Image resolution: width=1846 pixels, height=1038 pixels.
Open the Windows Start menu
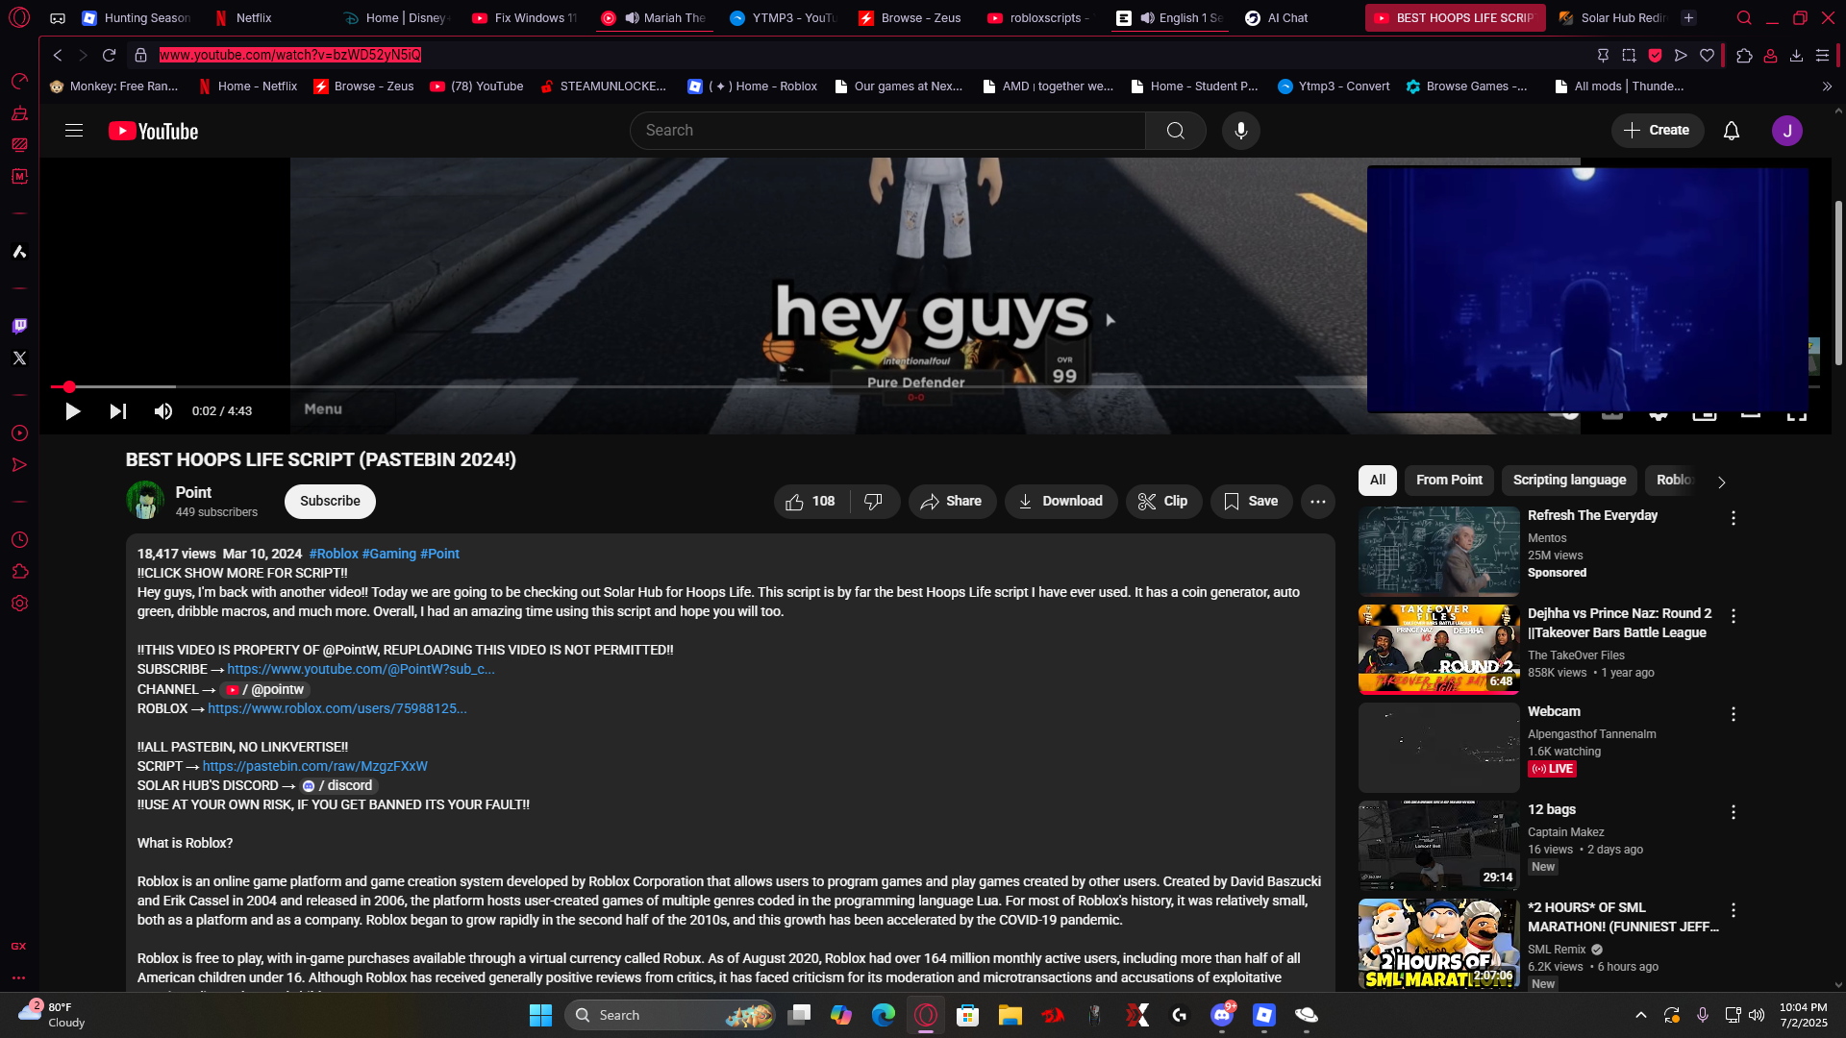click(540, 1015)
